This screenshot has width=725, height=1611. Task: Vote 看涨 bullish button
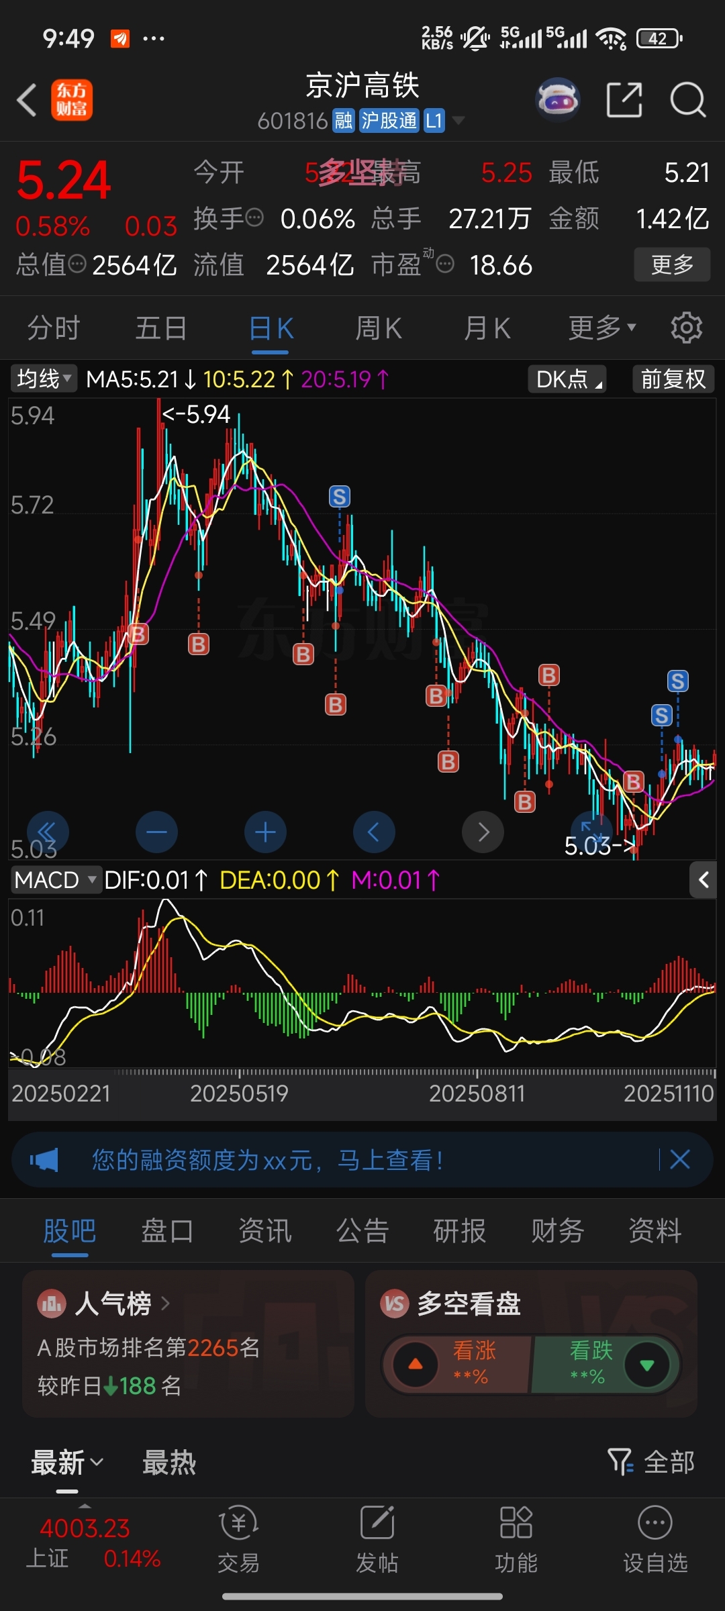pos(456,1364)
